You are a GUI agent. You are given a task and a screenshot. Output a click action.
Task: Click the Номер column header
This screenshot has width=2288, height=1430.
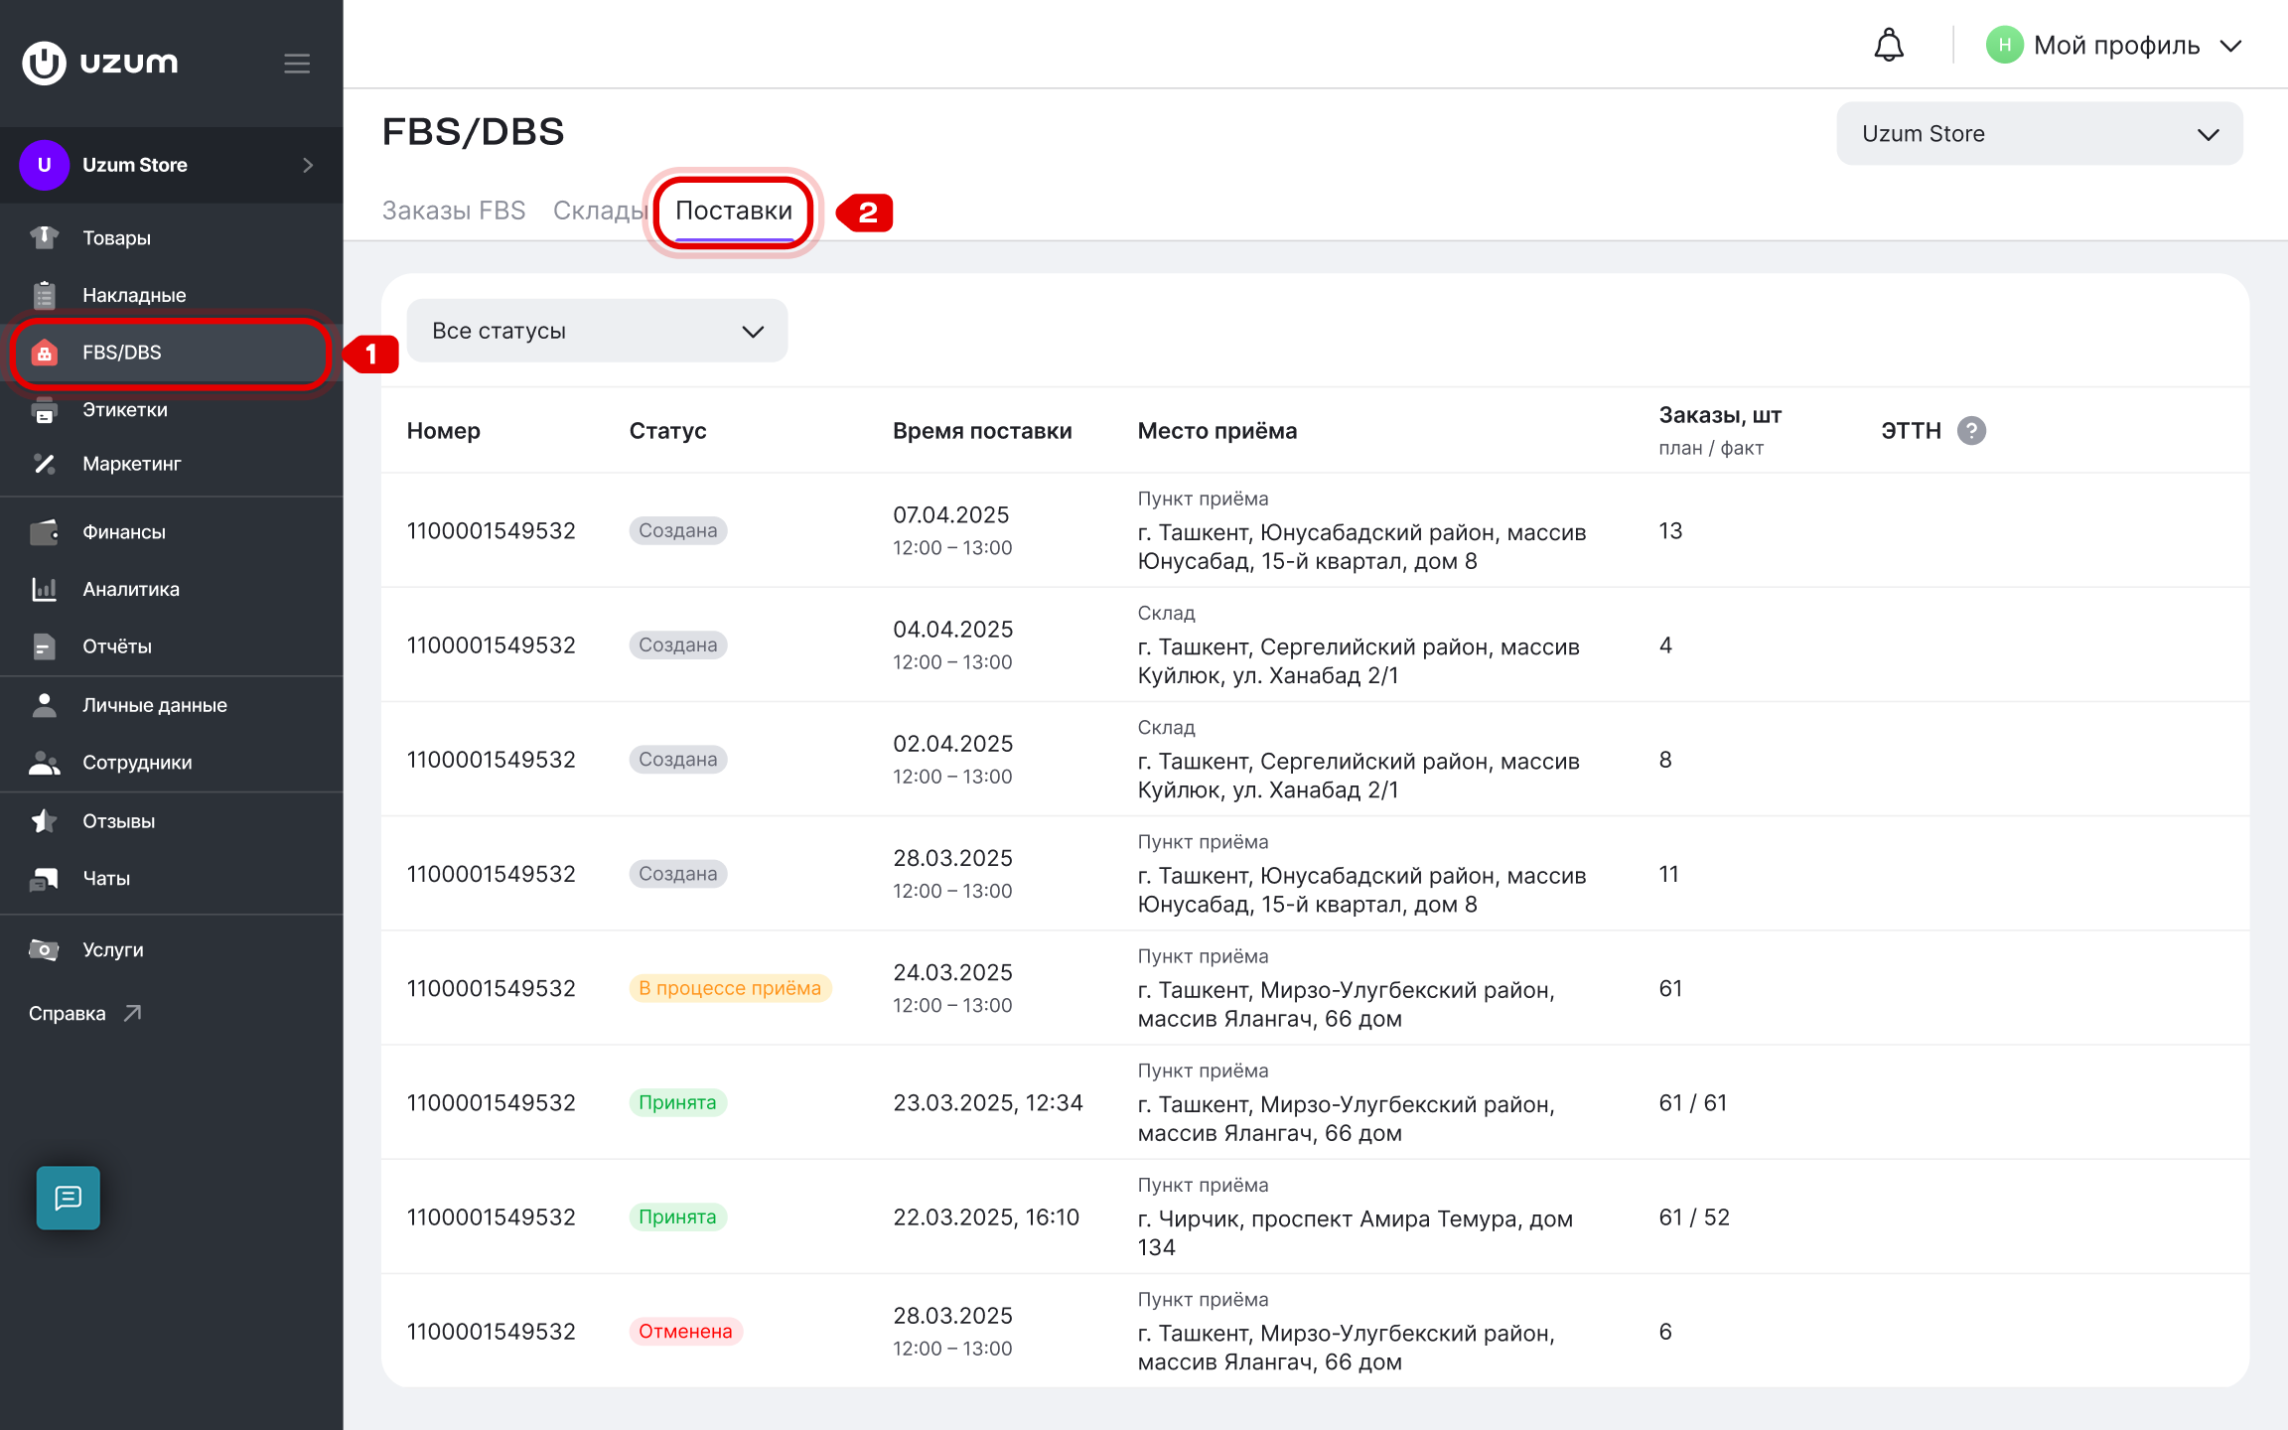click(x=443, y=431)
